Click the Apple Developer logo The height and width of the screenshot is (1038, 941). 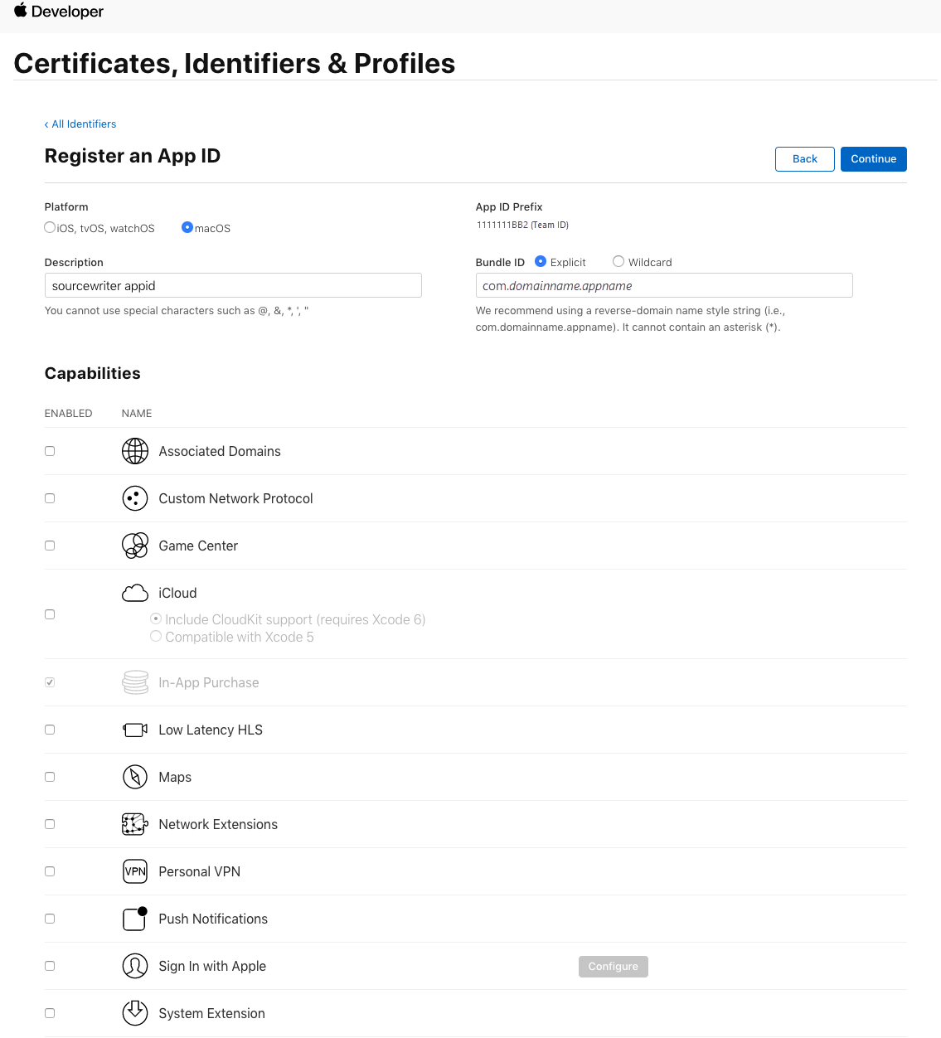coord(58,12)
